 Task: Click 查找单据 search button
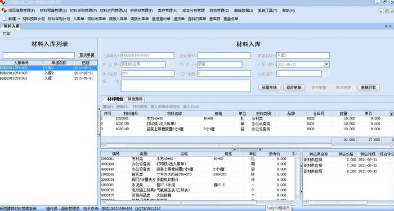(87, 55)
